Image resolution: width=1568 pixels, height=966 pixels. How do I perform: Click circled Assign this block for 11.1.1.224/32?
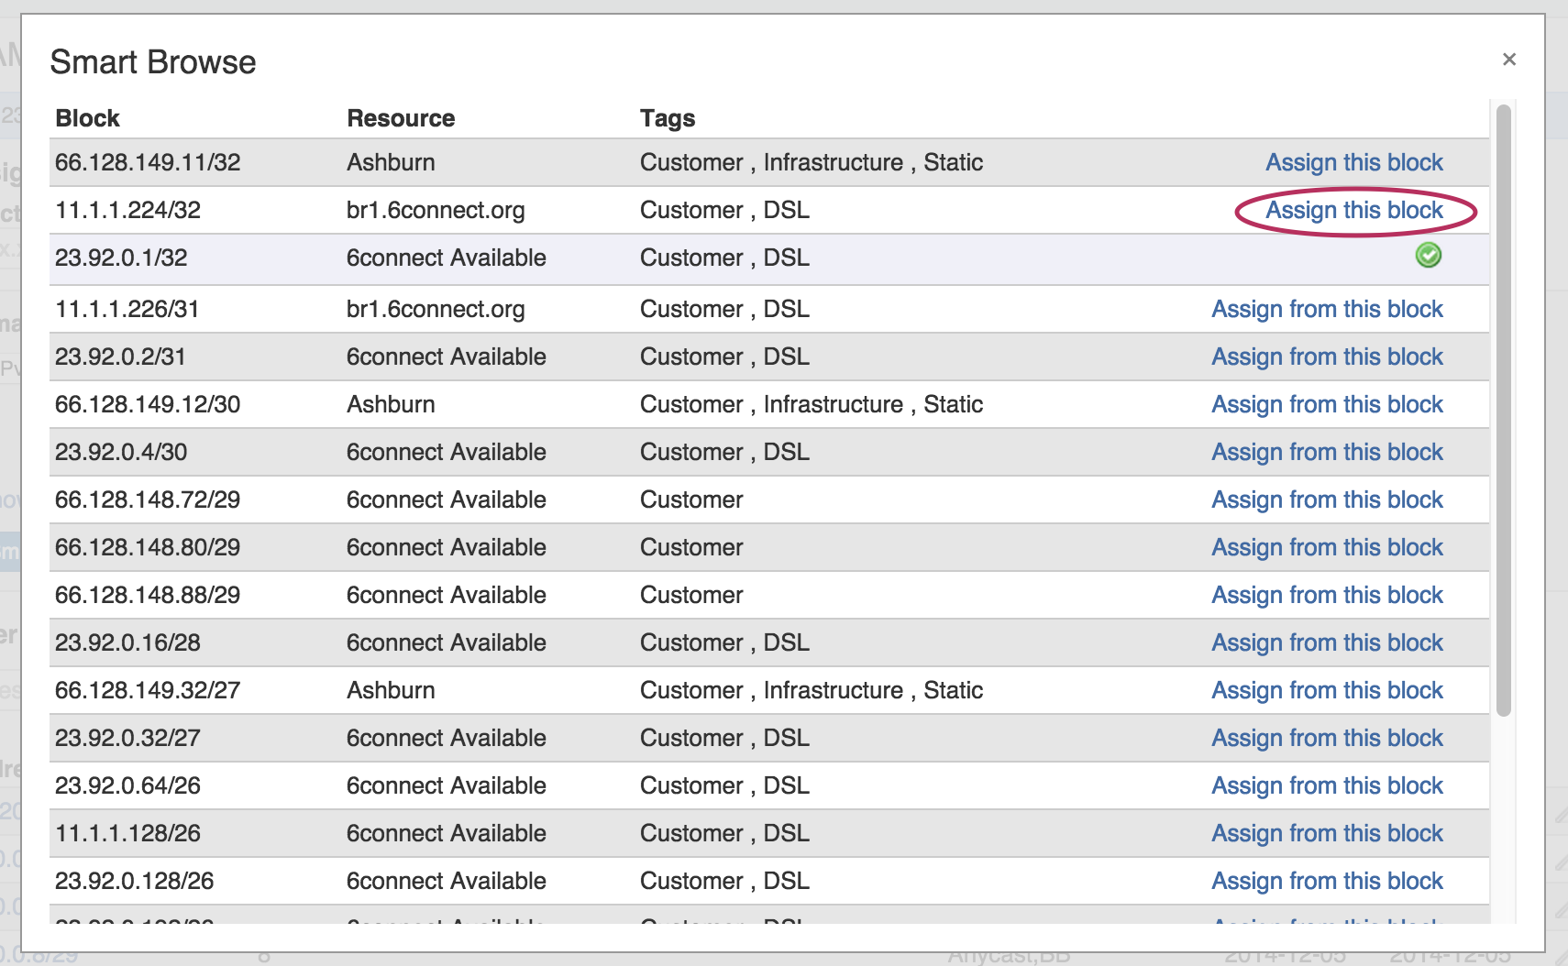tap(1353, 211)
